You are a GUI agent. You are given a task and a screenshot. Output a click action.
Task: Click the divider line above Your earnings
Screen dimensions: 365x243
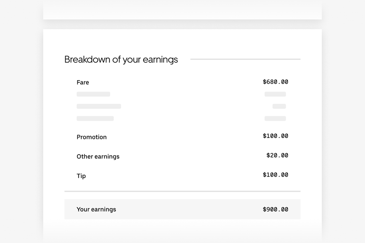(182, 191)
